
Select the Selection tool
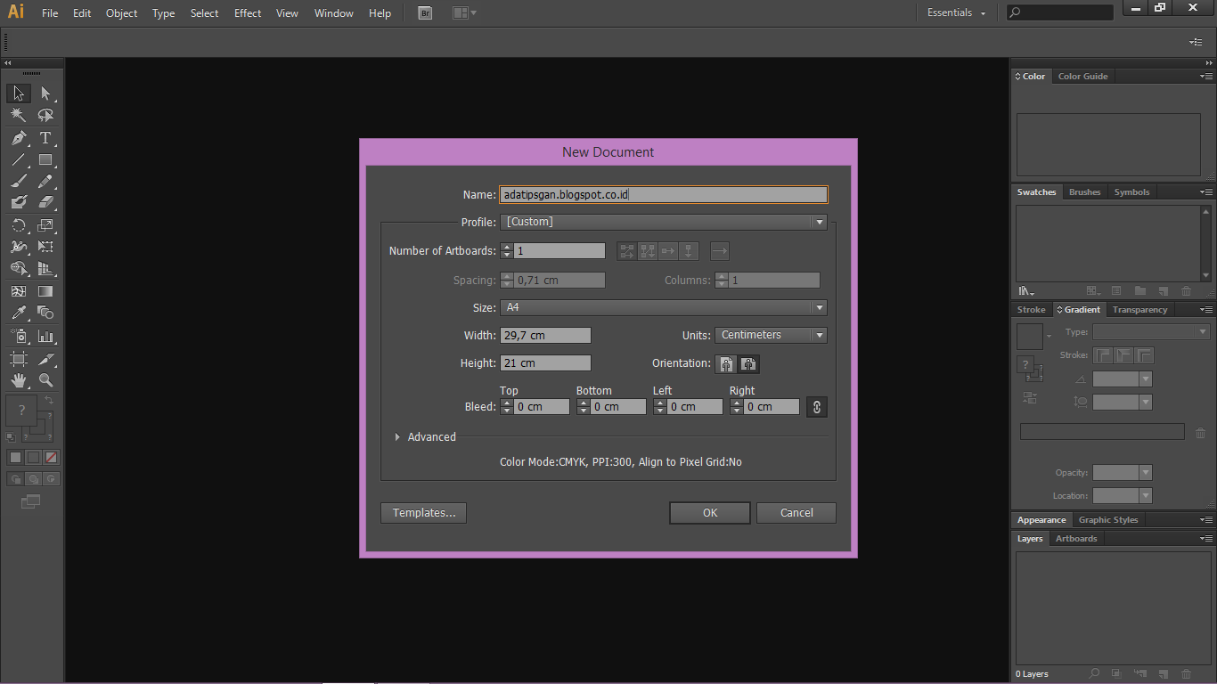[18, 93]
